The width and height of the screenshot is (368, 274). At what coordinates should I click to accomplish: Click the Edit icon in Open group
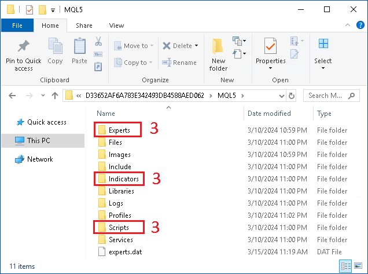[x=295, y=54]
